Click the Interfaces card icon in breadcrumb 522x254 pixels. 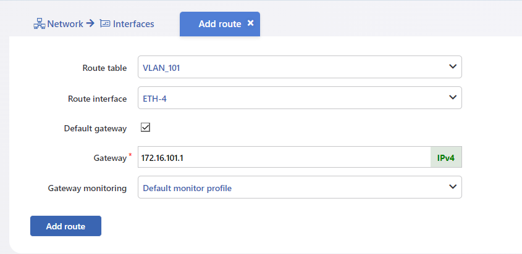(105, 24)
